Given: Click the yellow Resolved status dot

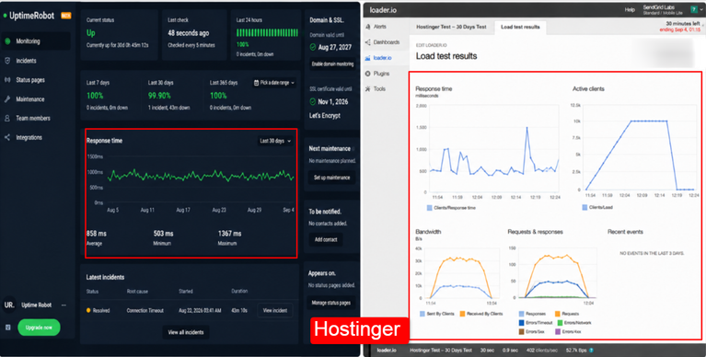Looking at the screenshot, I should (88, 310).
